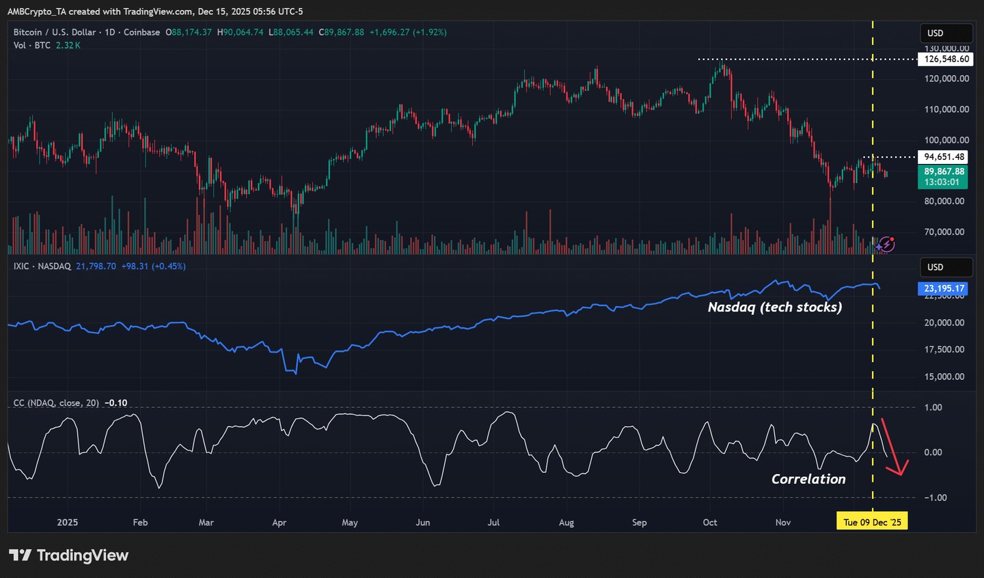The image size is (984, 578).
Task: Click the 94,651.48 price label
Action: coord(944,157)
